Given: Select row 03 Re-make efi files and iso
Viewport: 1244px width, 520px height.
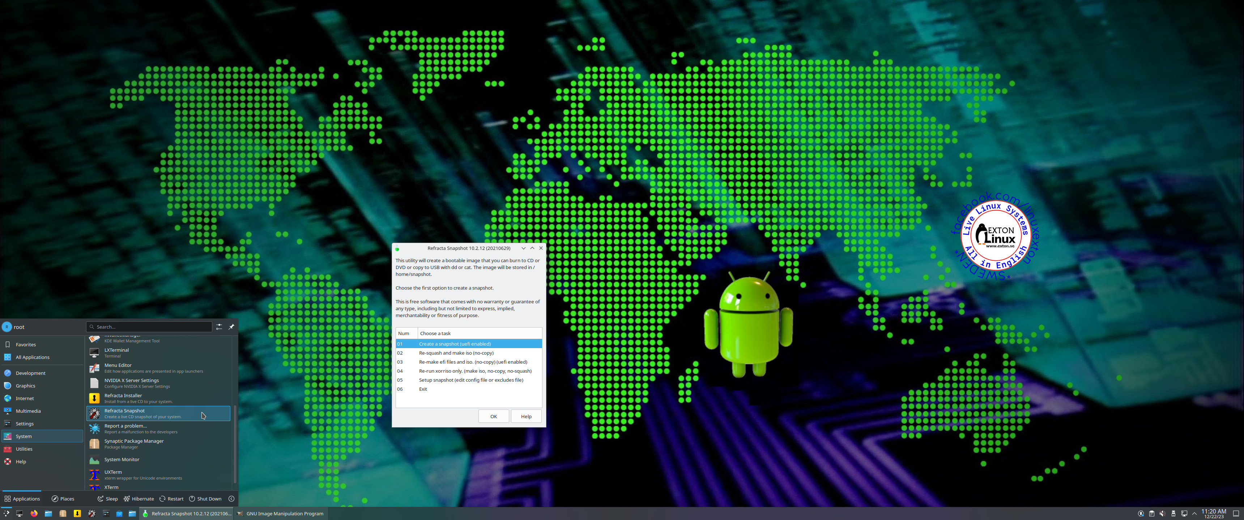Looking at the screenshot, I should 468,362.
